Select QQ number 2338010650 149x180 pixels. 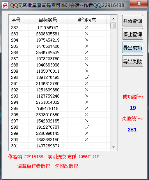(x=48, y=115)
